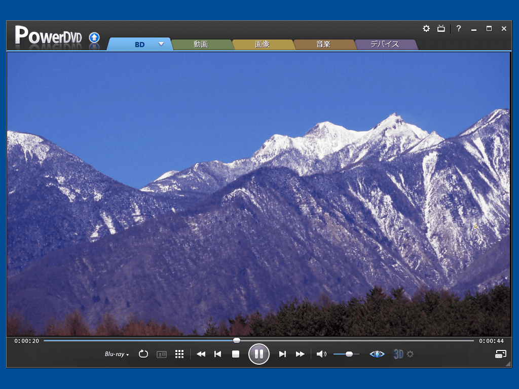Switch to the 画像 tab
519x389 pixels.
pos(262,45)
